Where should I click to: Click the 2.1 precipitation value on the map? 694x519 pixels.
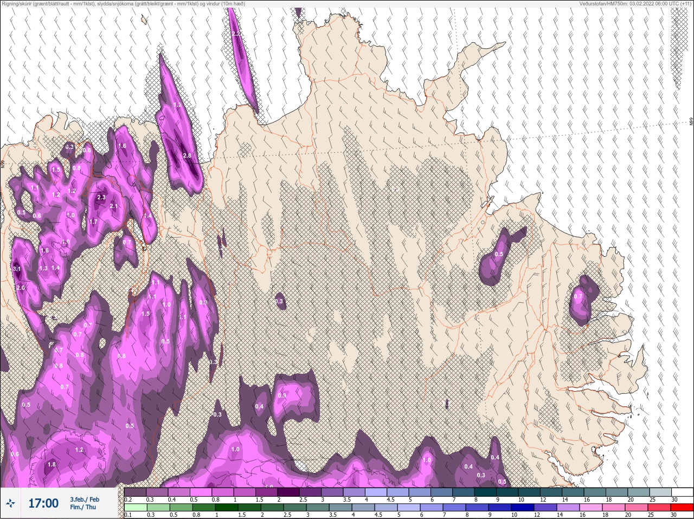tap(114, 206)
